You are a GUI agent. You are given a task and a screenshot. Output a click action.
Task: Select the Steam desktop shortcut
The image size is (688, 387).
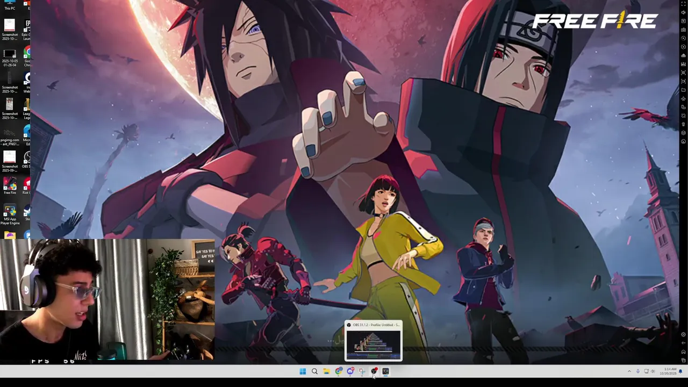pos(27,212)
